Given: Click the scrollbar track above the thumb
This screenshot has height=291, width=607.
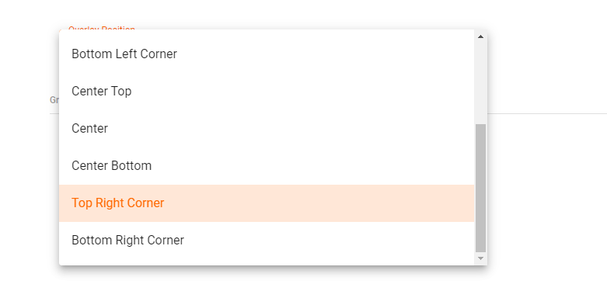Looking at the screenshot, I should tap(480, 83).
